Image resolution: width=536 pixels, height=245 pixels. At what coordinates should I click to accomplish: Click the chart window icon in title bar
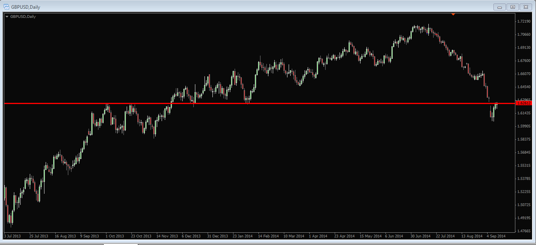click(x=6, y=7)
